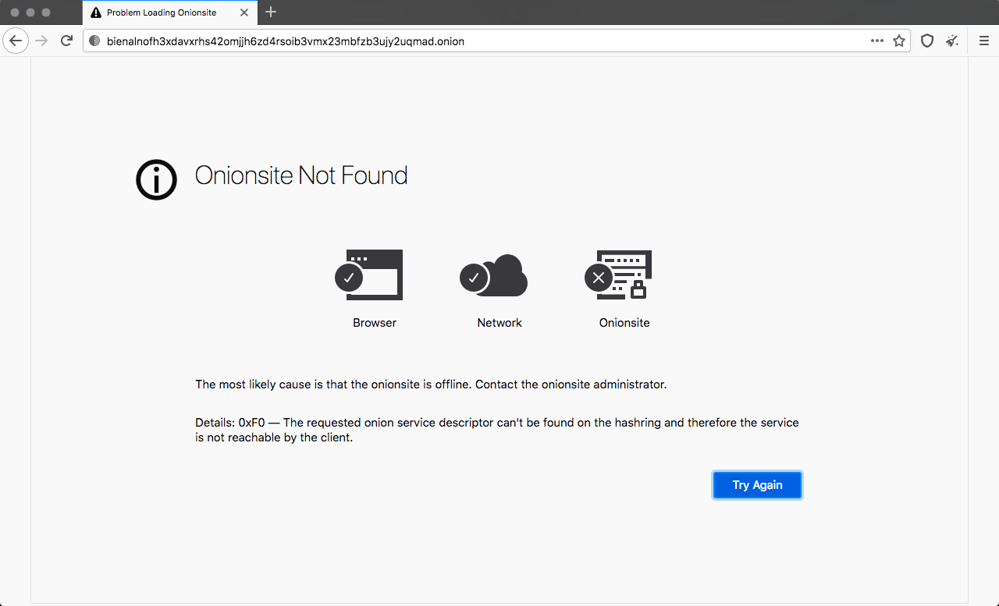Close the window with red button
The image size is (999, 606).
tap(15, 12)
